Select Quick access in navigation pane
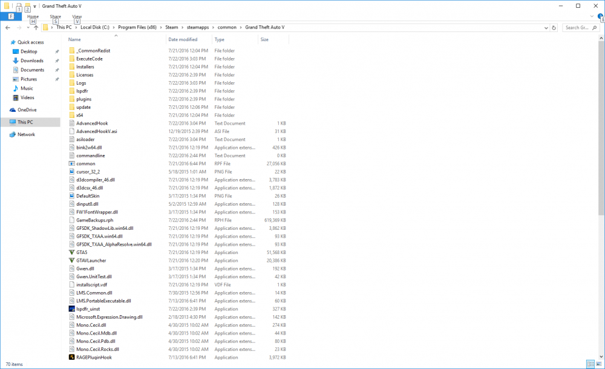 click(30, 42)
